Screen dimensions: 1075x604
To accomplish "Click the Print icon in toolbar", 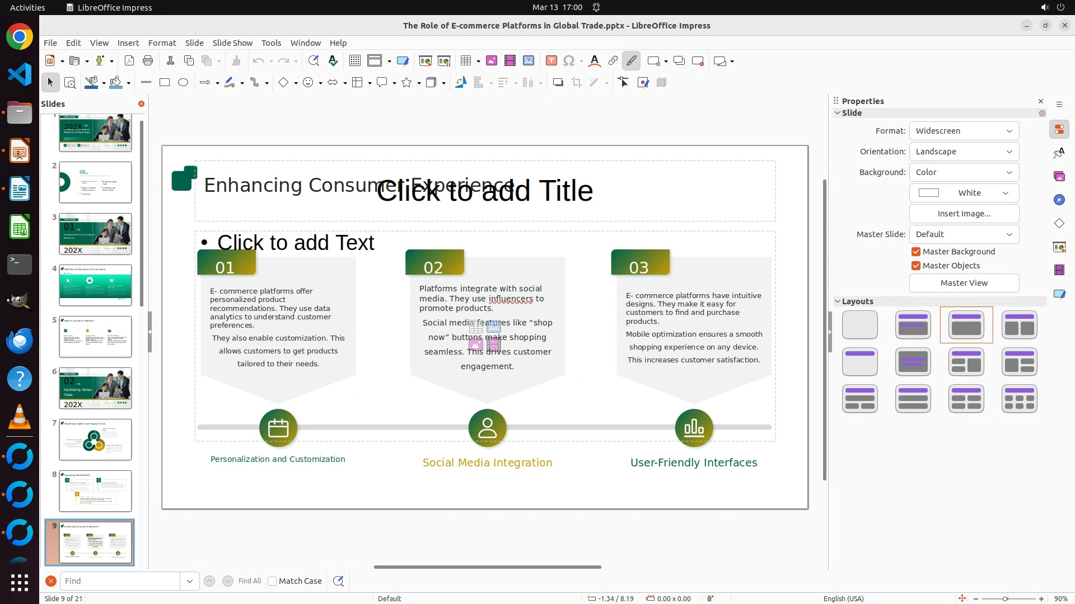I will (x=148, y=61).
